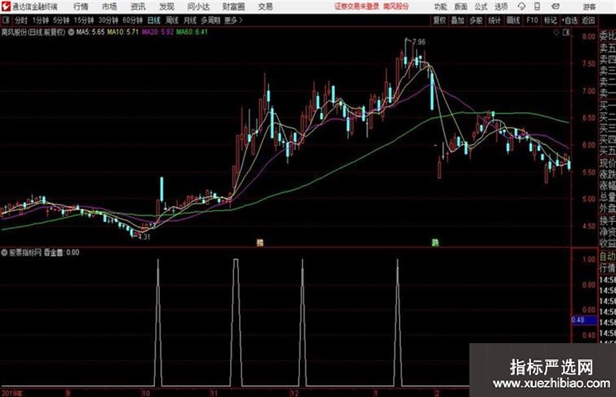Add stock with the 自选 button
This screenshot has width=616, height=397.
click(x=569, y=20)
